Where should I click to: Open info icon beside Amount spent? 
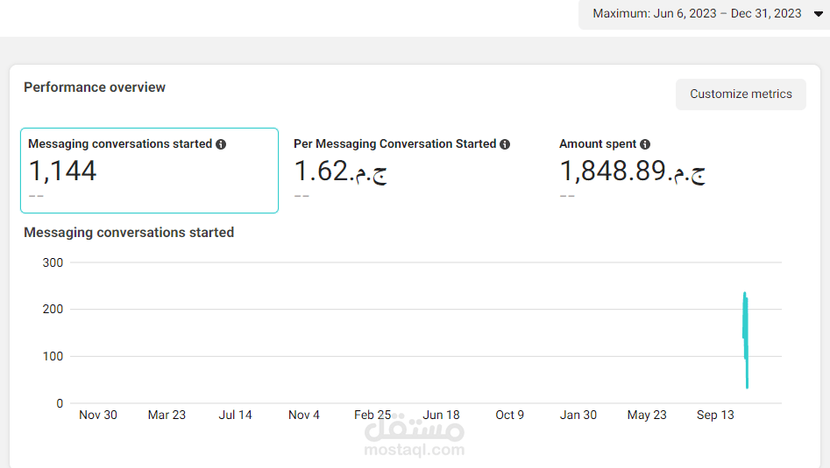point(645,144)
